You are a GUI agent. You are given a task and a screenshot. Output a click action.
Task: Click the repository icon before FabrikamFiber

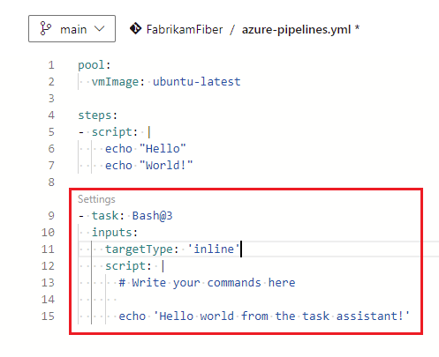135,29
